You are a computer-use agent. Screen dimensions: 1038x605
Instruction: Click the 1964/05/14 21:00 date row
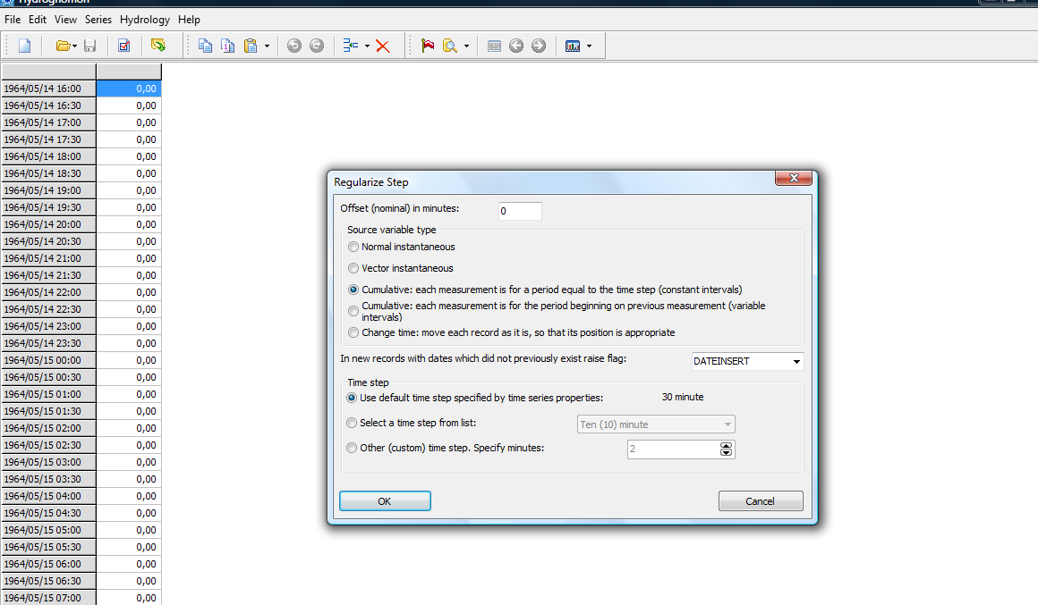click(x=49, y=258)
